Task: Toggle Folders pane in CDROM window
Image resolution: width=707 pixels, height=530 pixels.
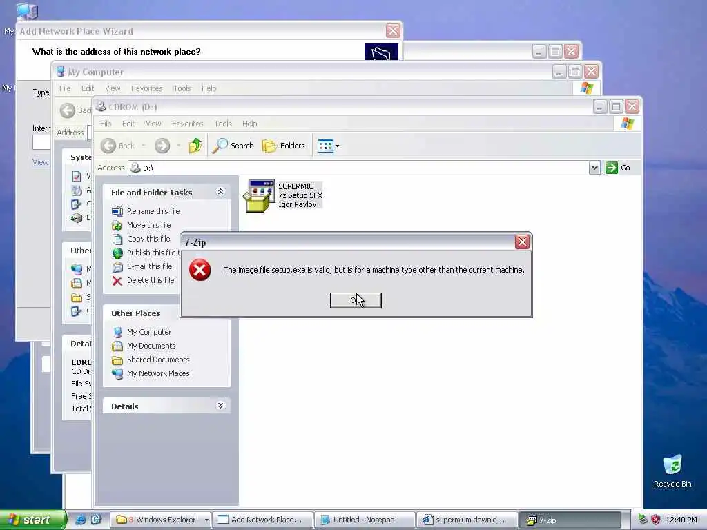Action: coord(284,146)
